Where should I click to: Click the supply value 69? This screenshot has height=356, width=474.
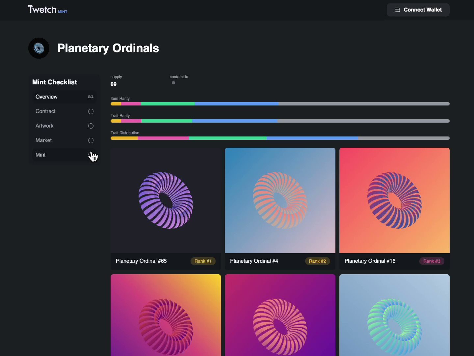pyautogui.click(x=114, y=84)
